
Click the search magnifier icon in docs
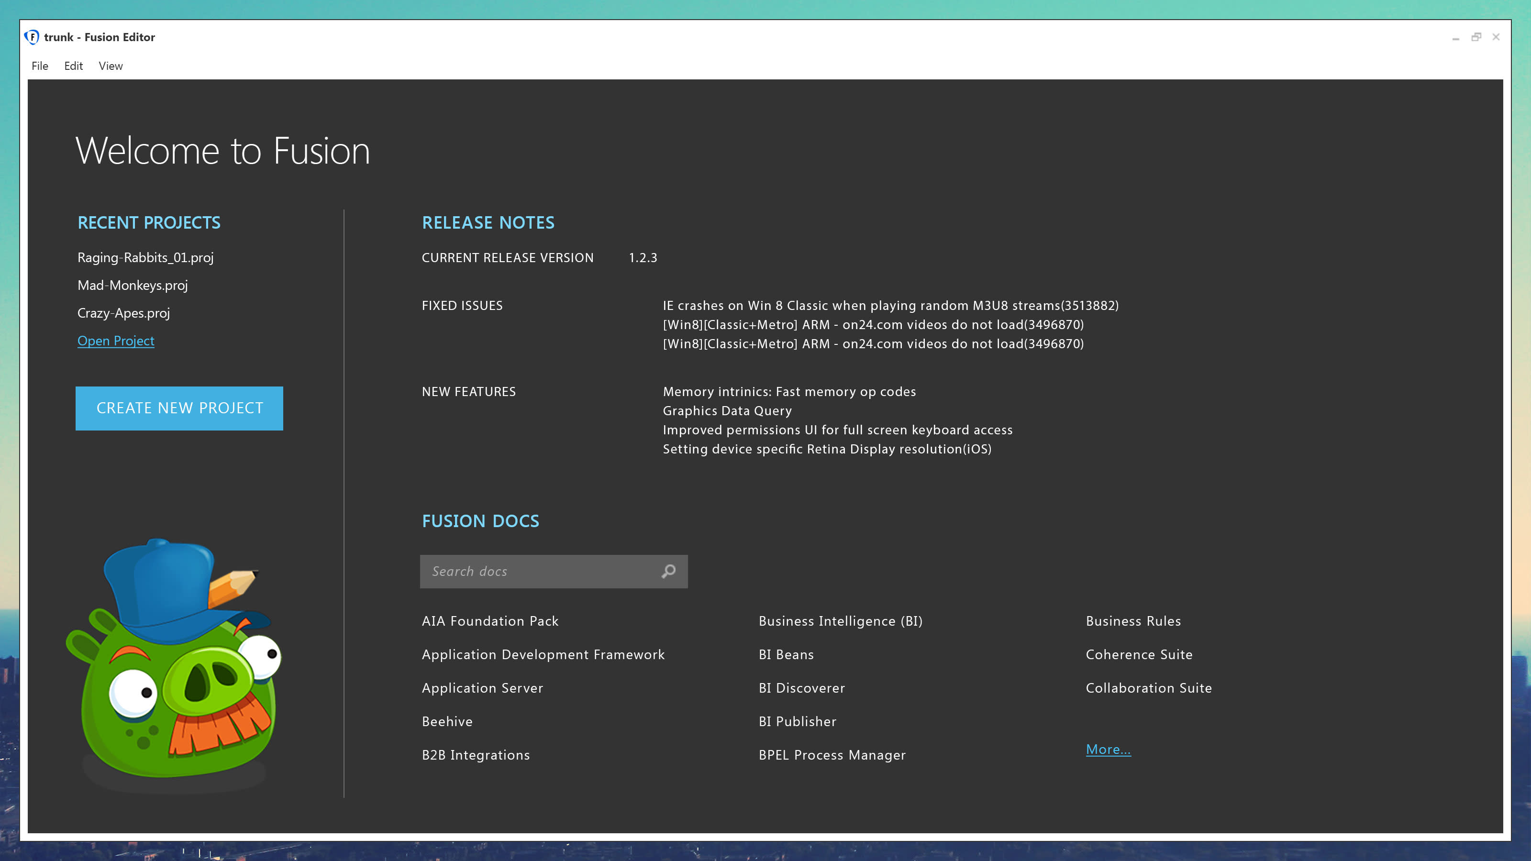pos(669,571)
